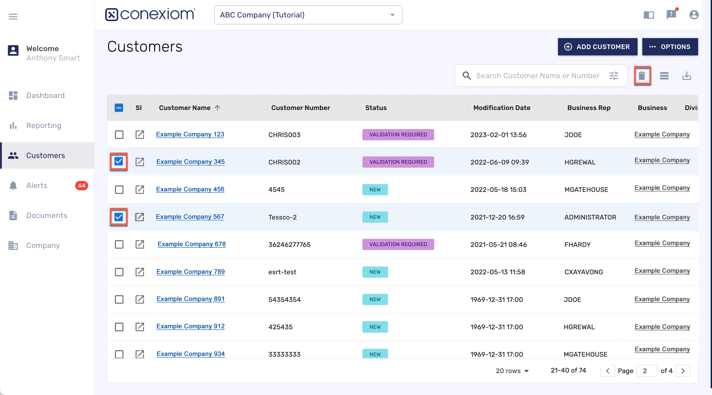Image resolution: width=712 pixels, height=395 pixels.
Task: Click edit icon for Example Company 456
Action: coord(140,190)
